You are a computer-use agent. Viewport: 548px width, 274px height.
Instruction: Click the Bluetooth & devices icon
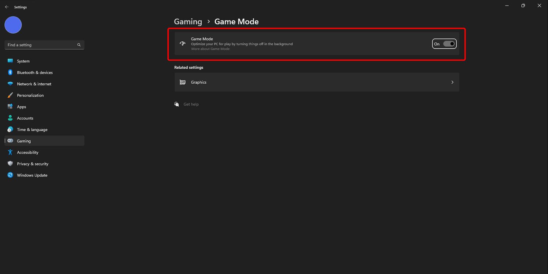coord(10,72)
